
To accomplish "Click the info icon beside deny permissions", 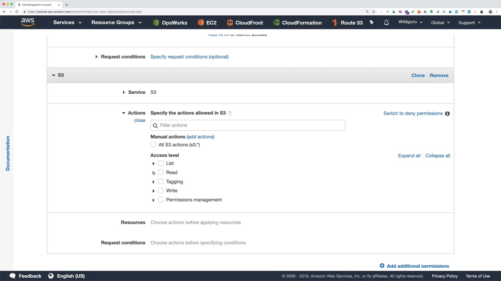I will coord(447,113).
